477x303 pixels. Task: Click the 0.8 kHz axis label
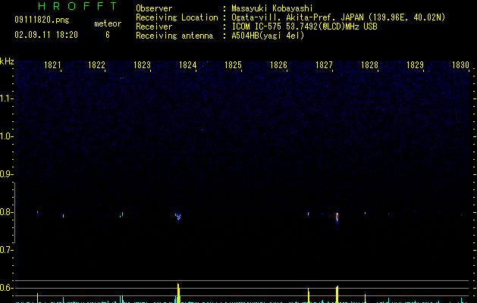pos(6,212)
